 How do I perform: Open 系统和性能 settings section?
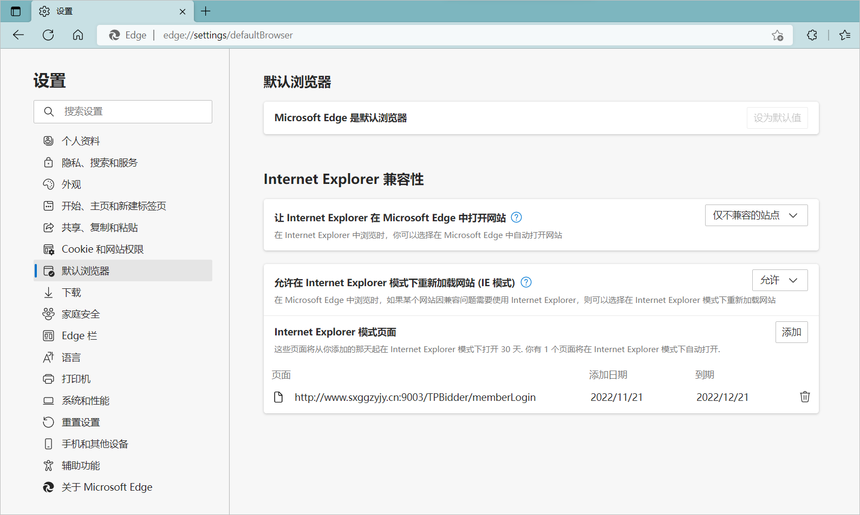[x=123, y=400]
